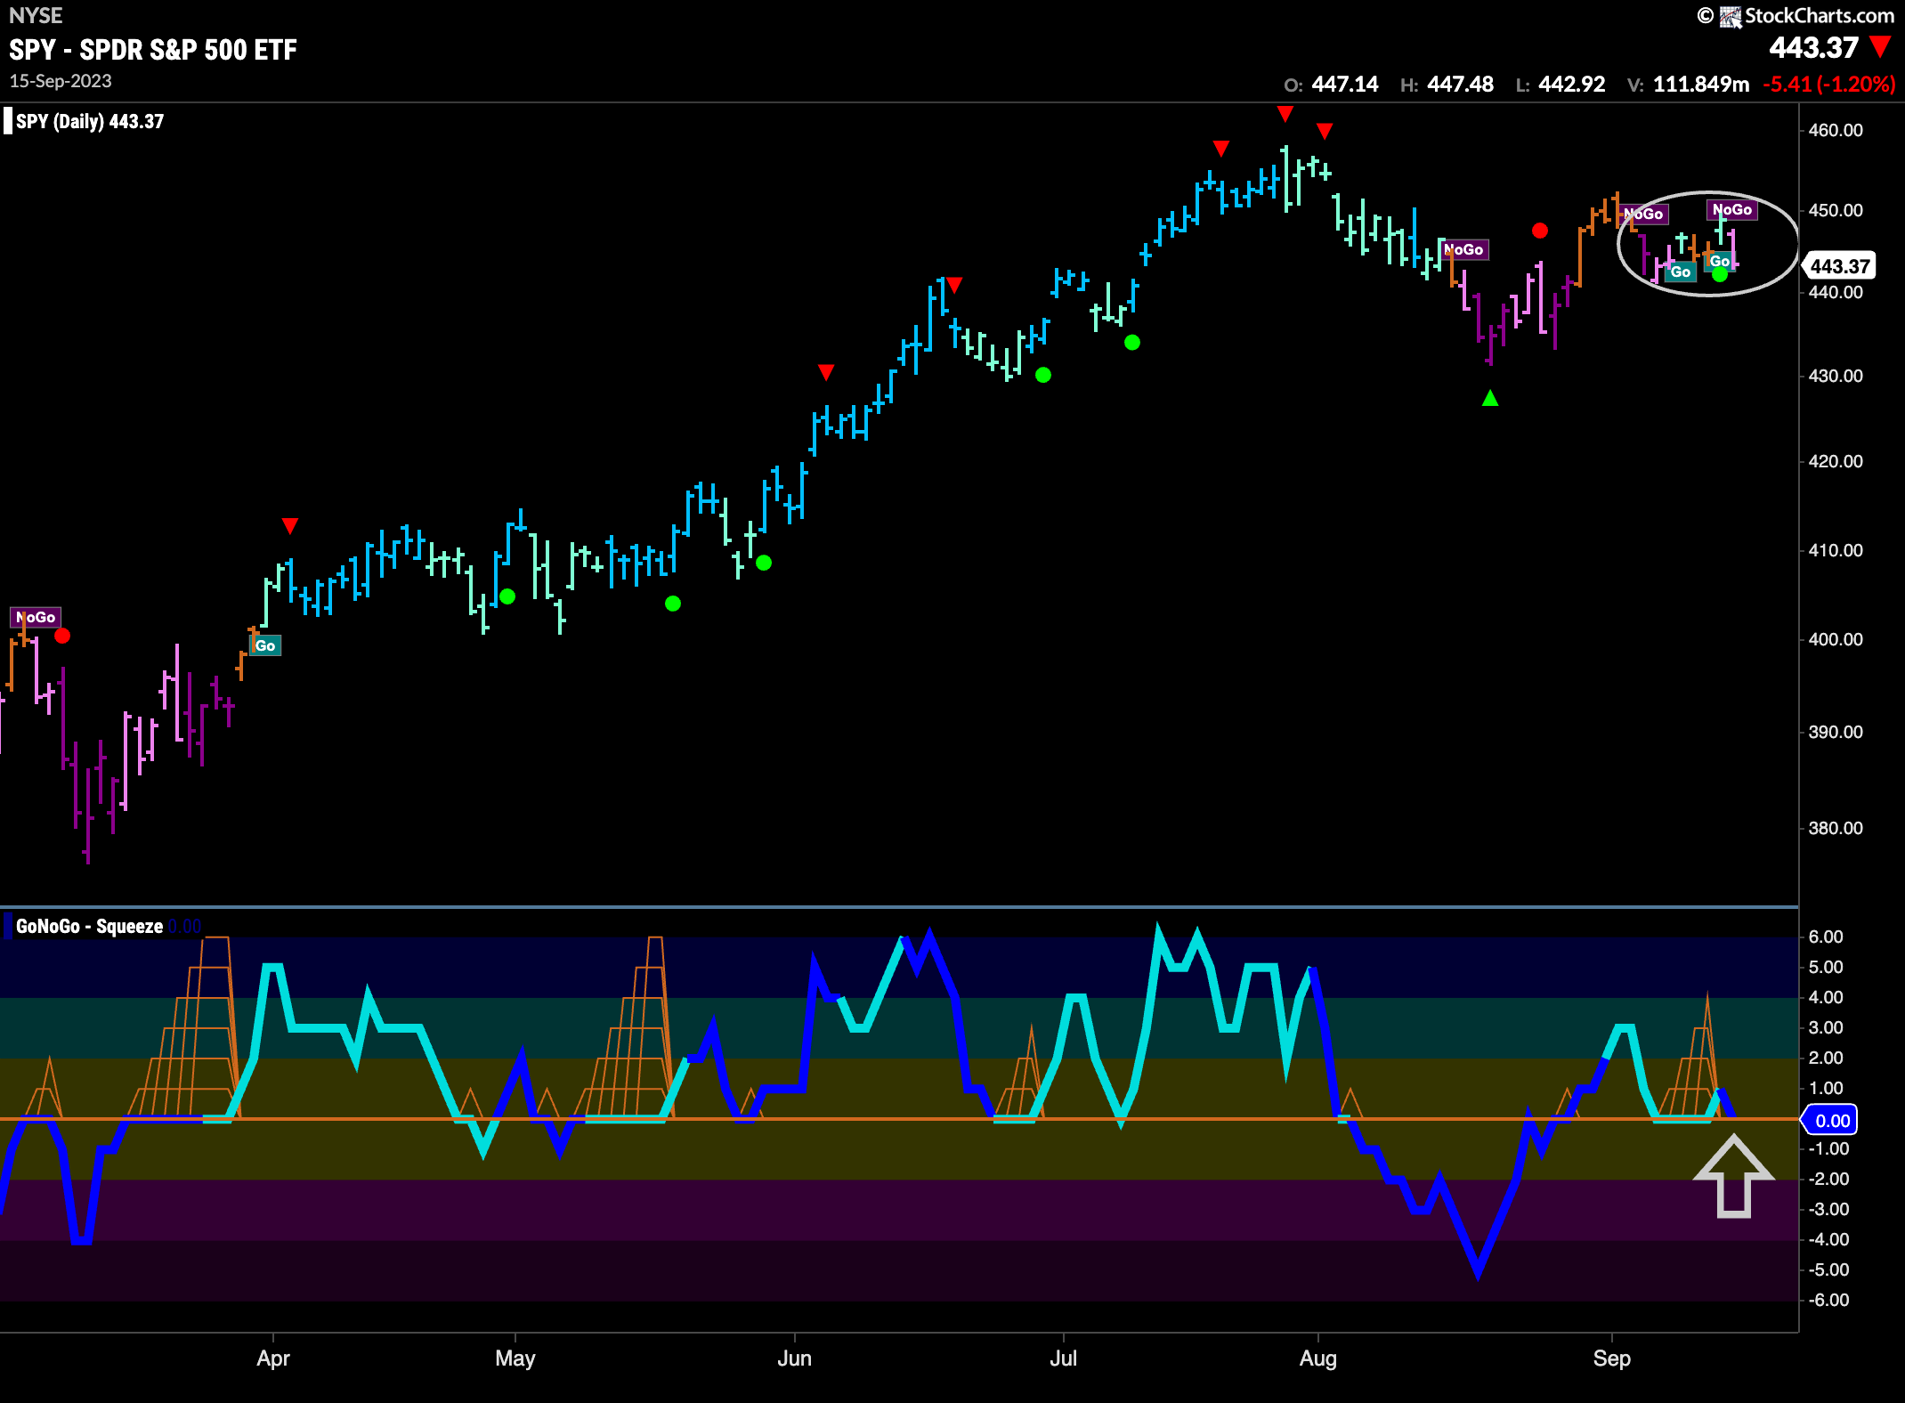The width and height of the screenshot is (1905, 1403).
Task: Click the Jun label on time axis
Action: pos(794,1358)
